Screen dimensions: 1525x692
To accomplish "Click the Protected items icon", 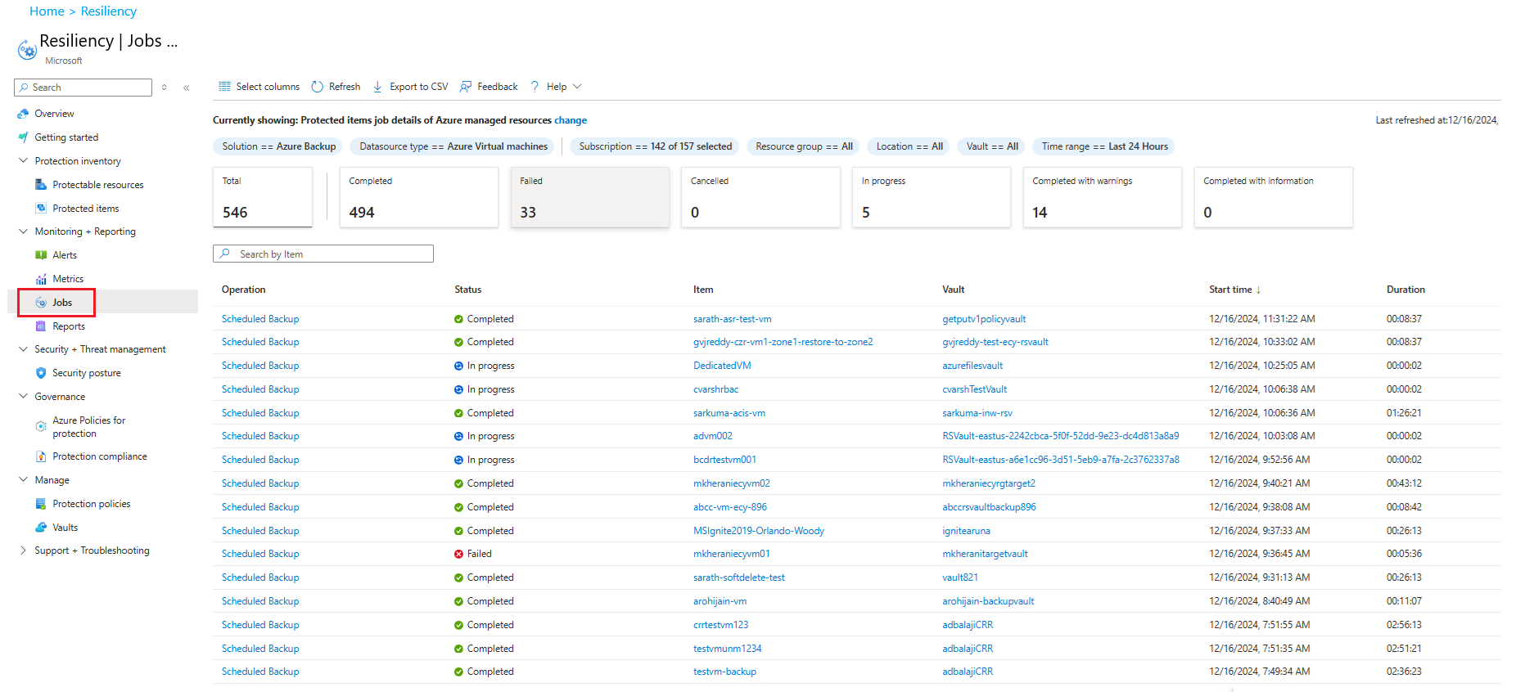I will 41,209.
